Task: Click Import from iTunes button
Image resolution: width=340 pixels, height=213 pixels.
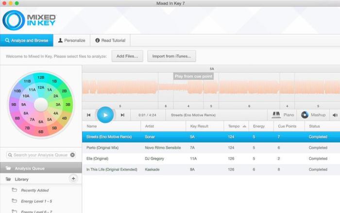Action: (x=171, y=56)
